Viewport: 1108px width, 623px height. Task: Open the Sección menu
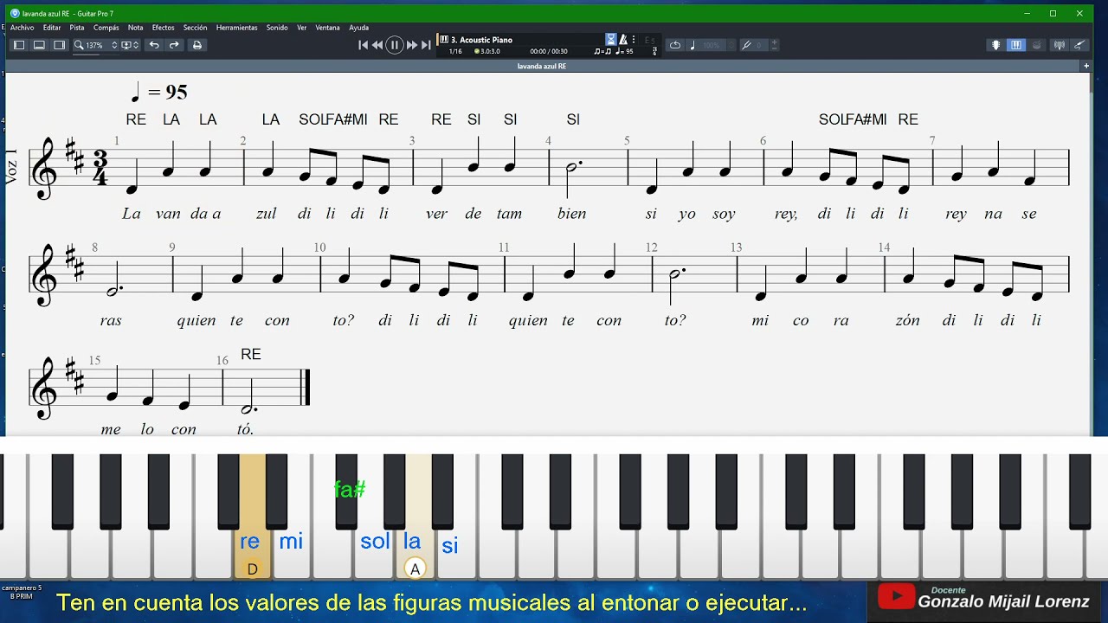pyautogui.click(x=195, y=28)
